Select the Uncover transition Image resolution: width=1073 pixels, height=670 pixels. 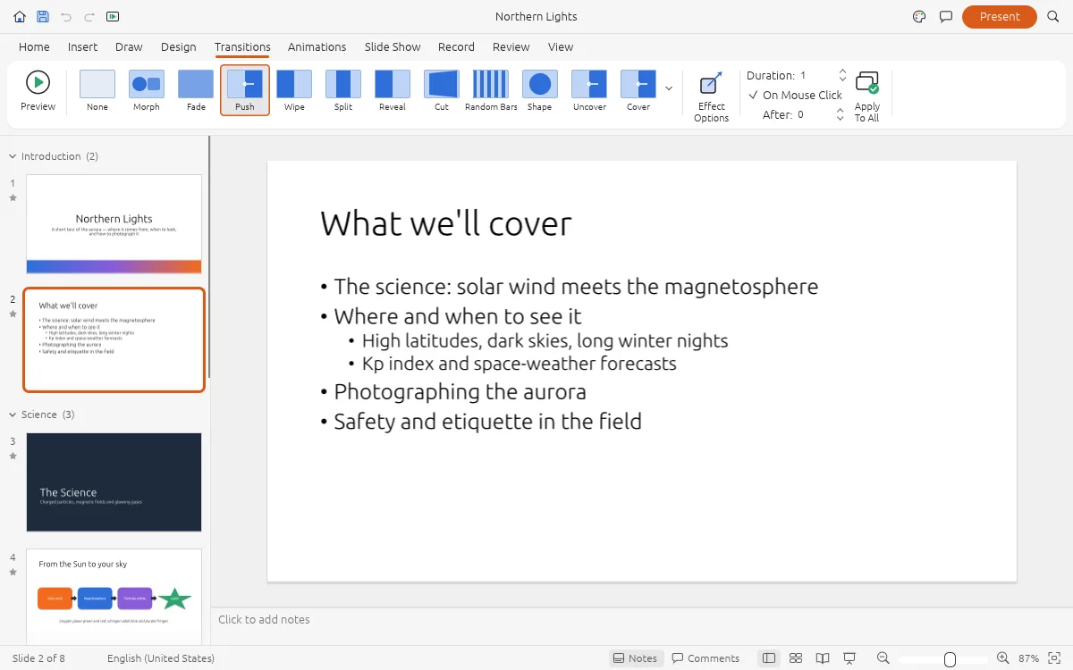[589, 91]
